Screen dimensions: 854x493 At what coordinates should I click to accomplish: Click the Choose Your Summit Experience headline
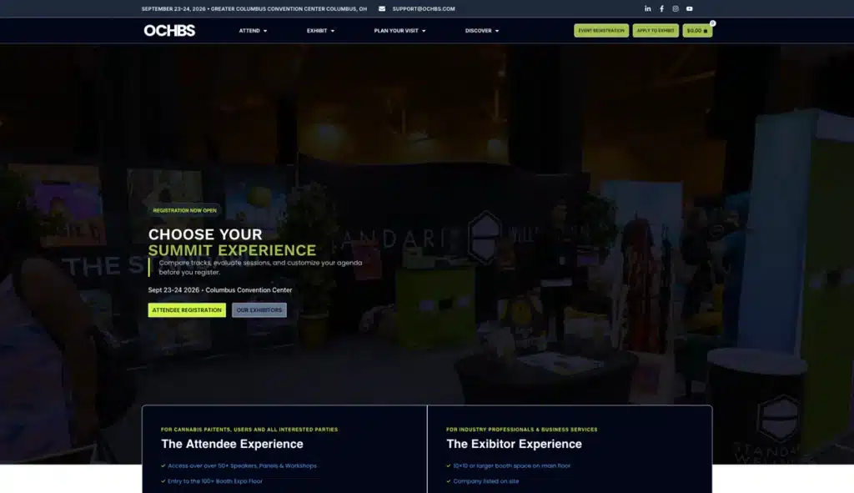point(232,242)
